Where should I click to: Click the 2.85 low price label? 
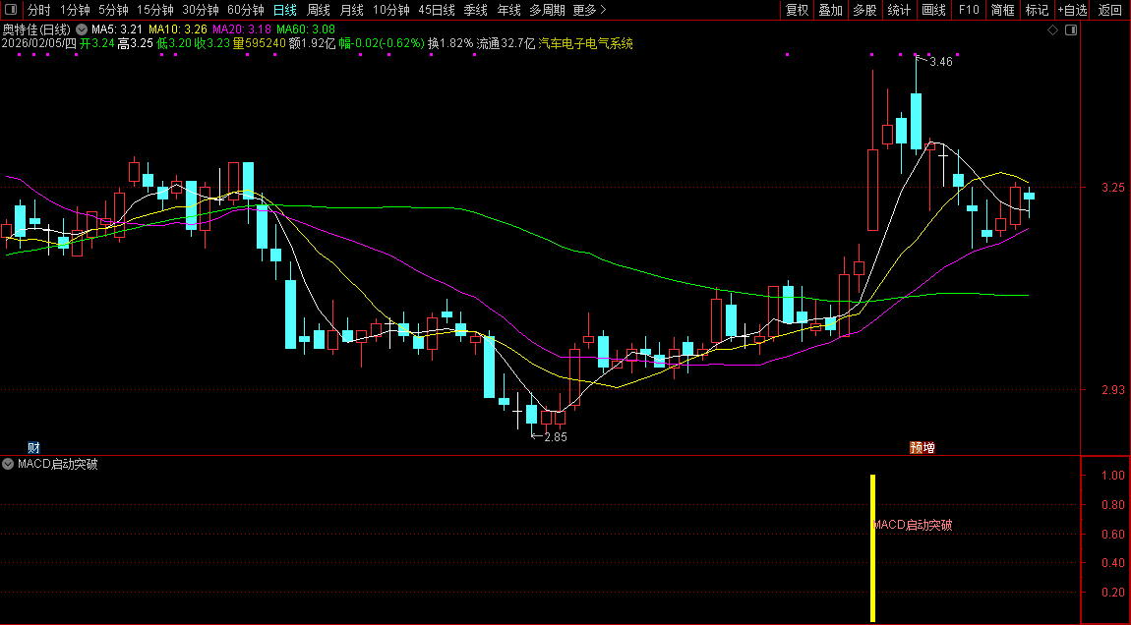(556, 437)
